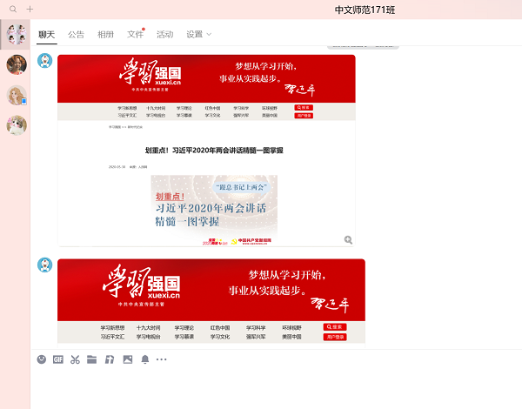This screenshot has width=522, height=409.
Task: Open the second shared 学习强国 screenshot image
Action: coord(211,301)
